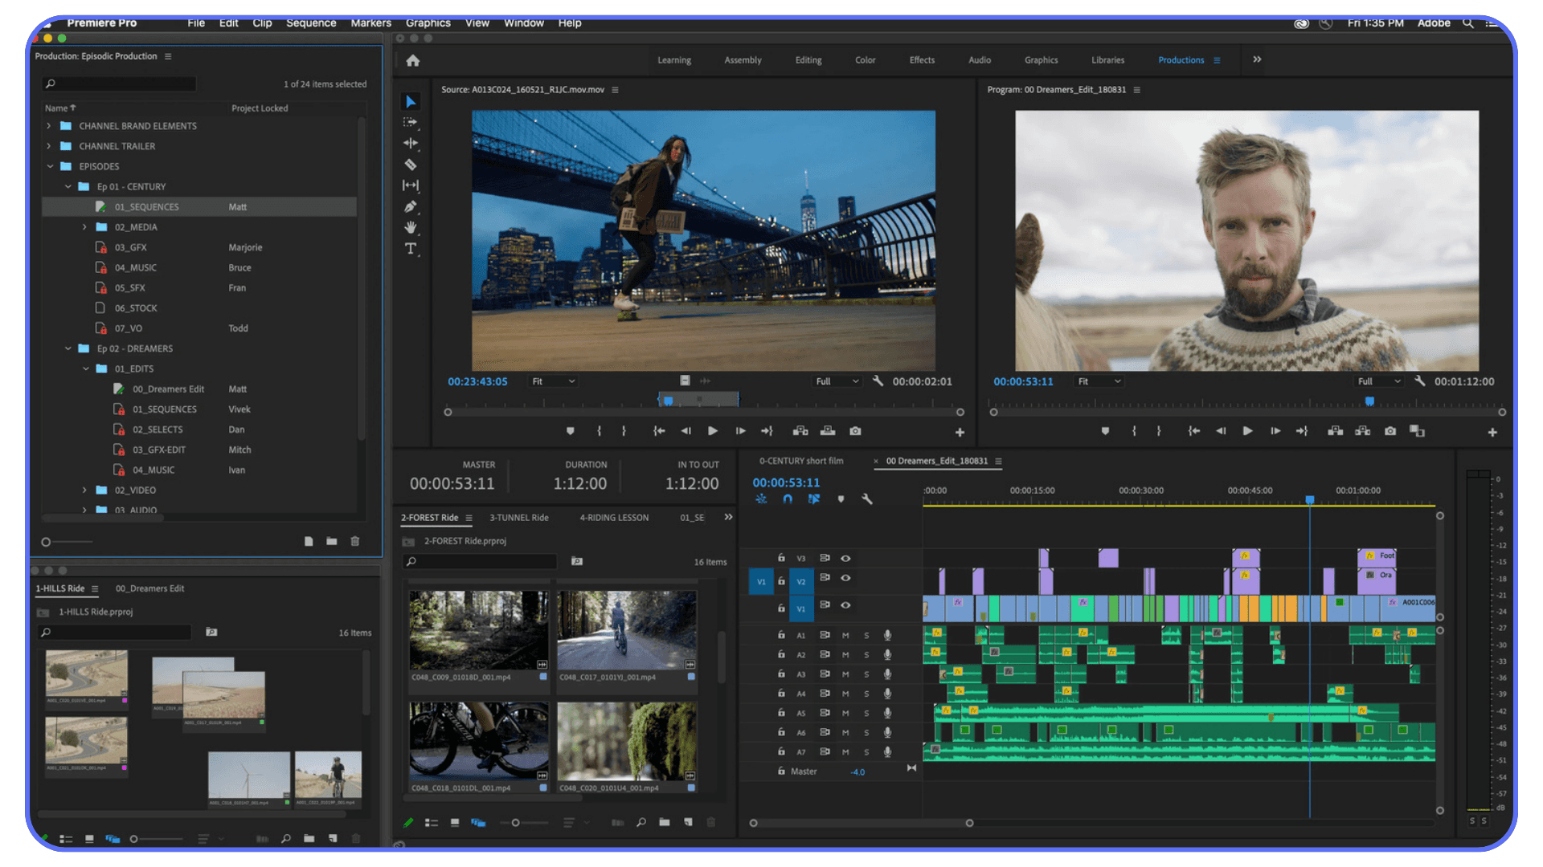Open the 00_Dreamers Edit panel tab
Screen dimensions: 1543x867
[x=149, y=588]
